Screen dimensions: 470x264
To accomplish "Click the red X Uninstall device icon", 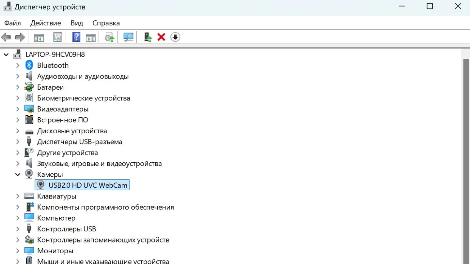I will pos(161,37).
